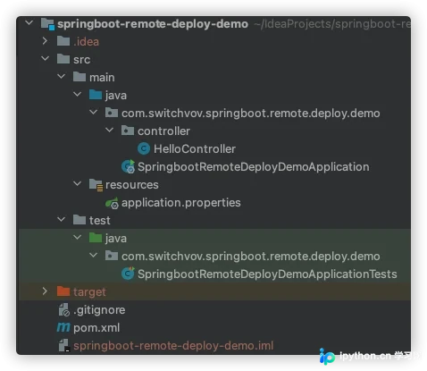Click the Maven pom.xml icon
This screenshot has height=371, width=427.
[63, 327]
